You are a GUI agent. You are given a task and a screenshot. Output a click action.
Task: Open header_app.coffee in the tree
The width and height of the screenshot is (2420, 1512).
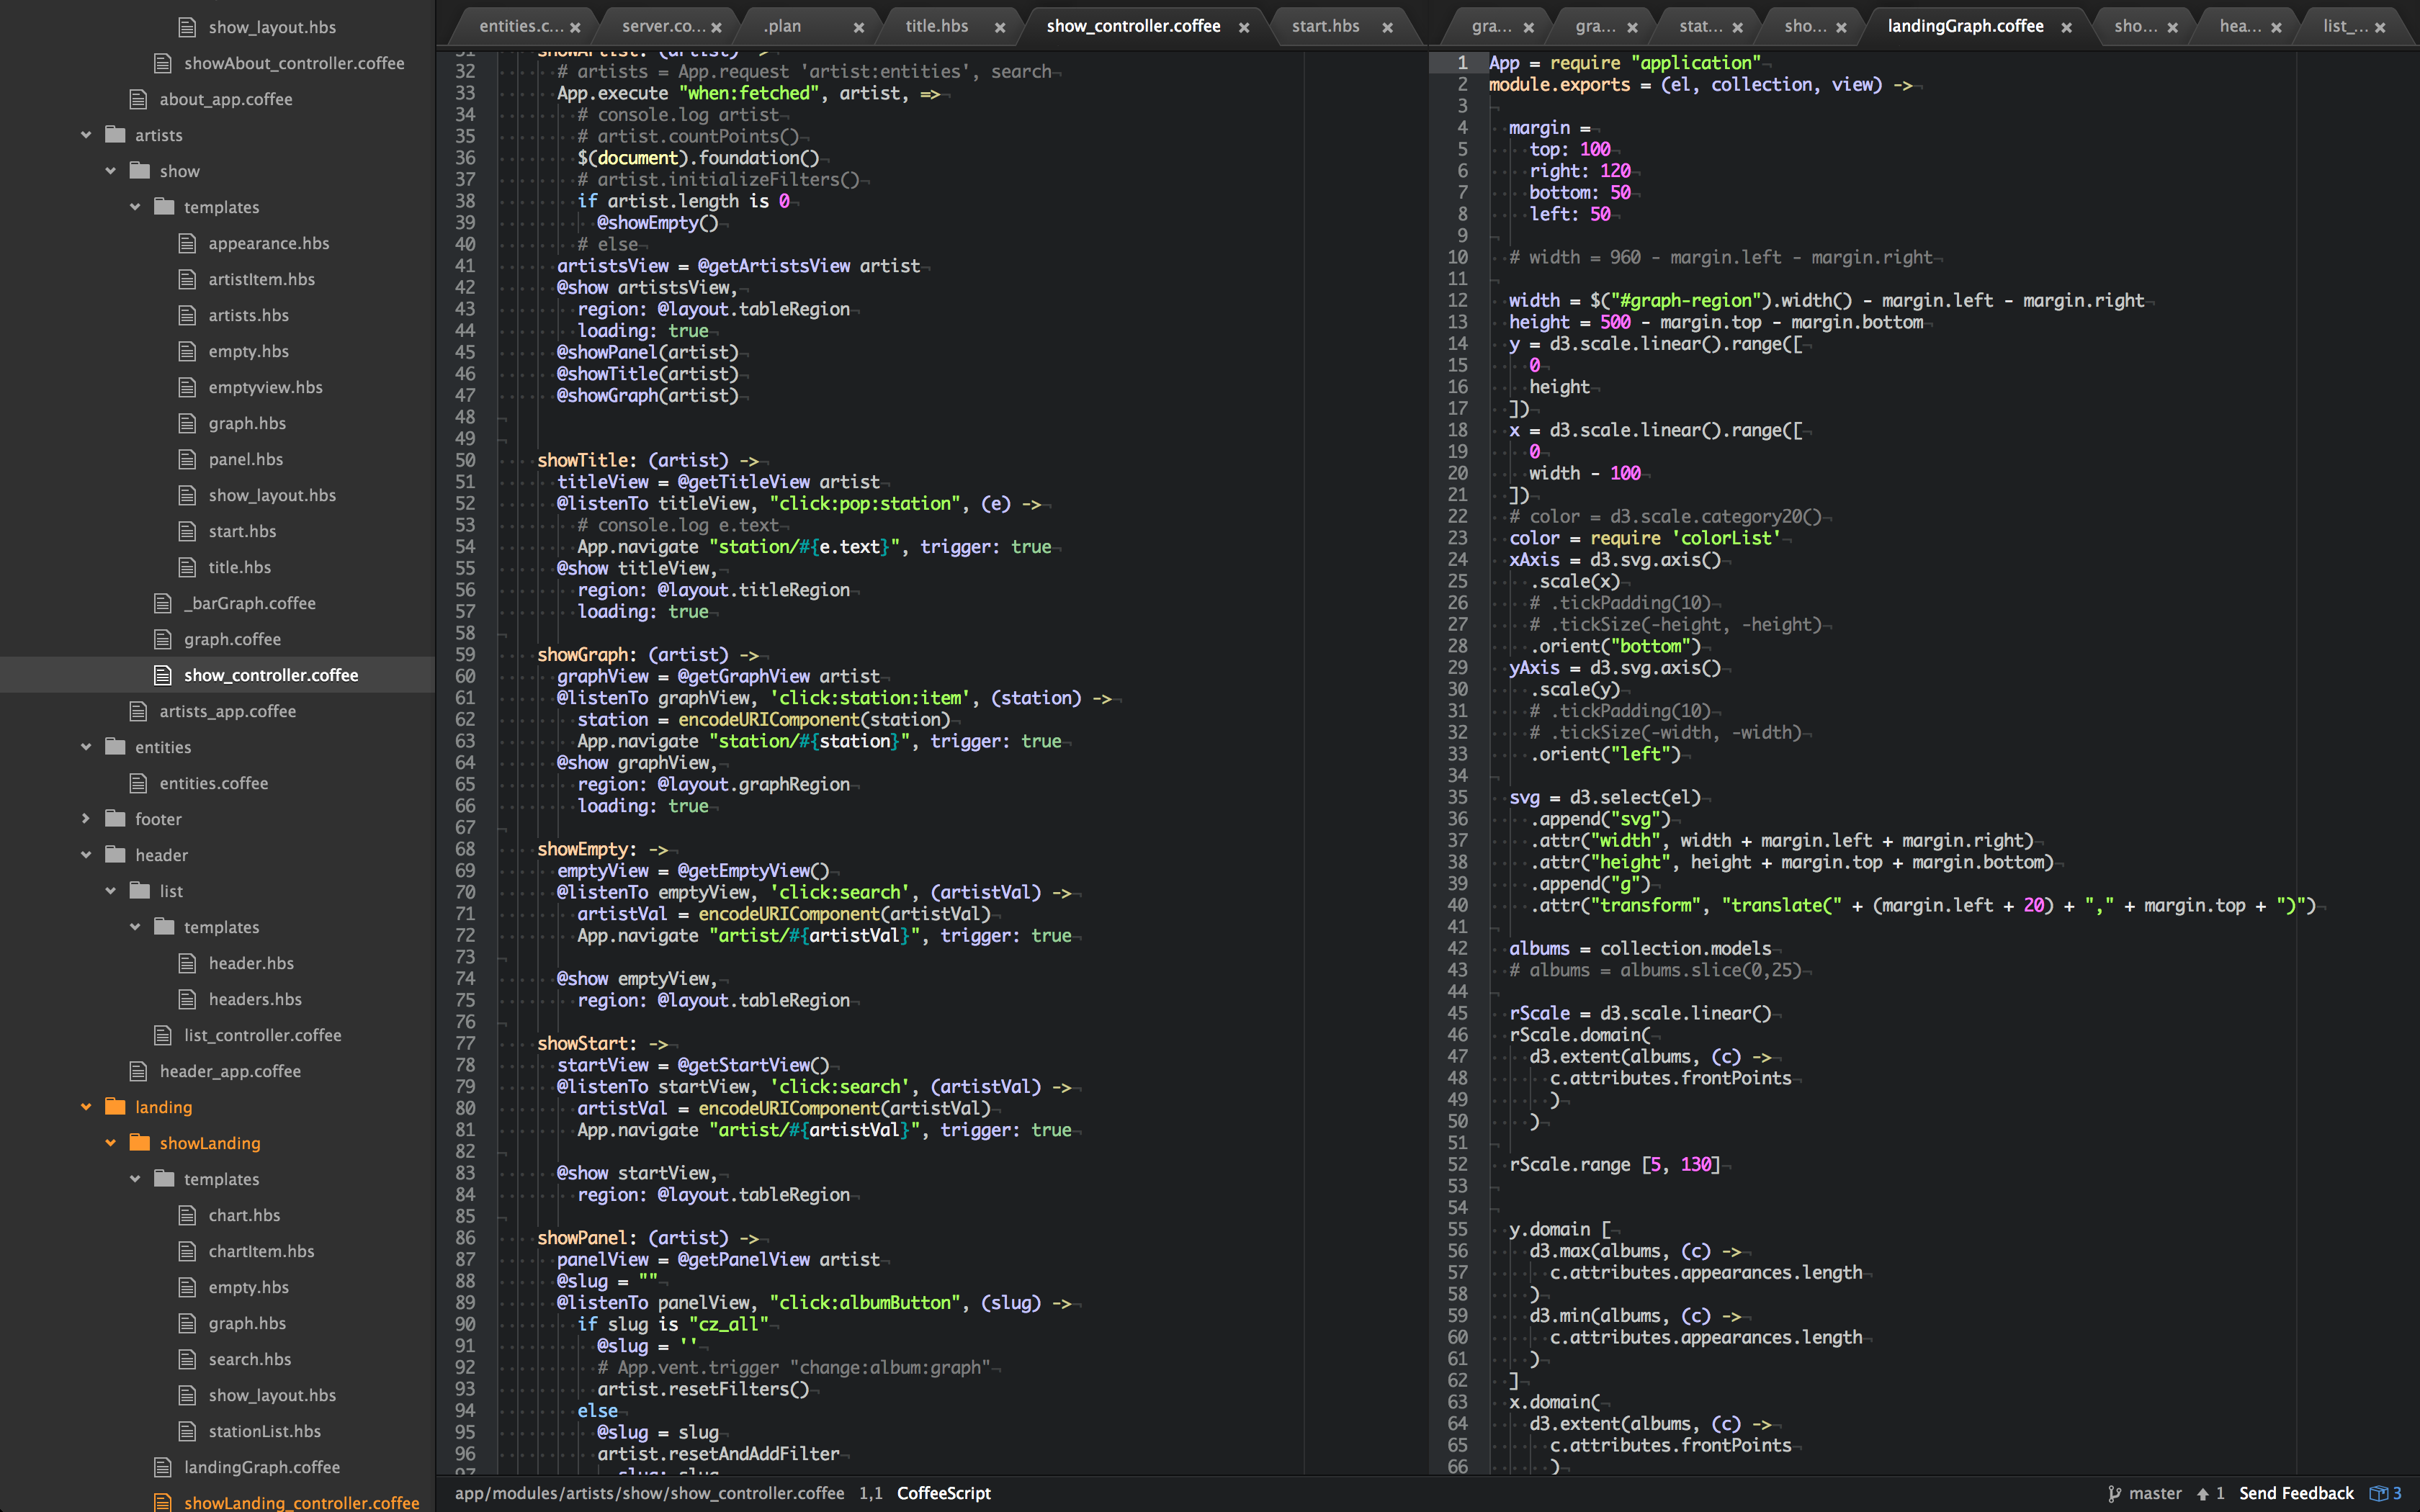pos(230,1071)
